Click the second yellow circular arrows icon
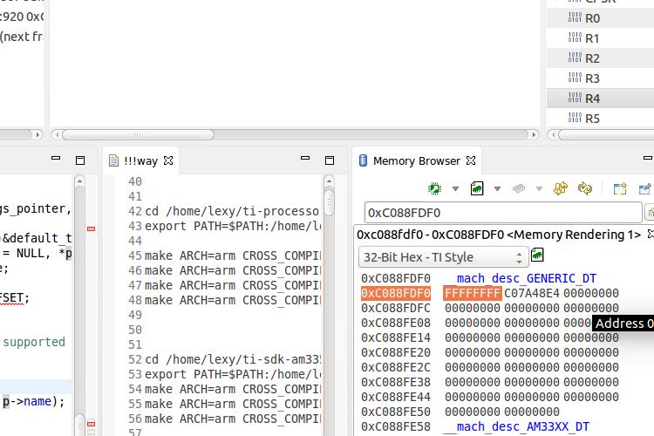This screenshot has width=654, height=436. [x=585, y=188]
